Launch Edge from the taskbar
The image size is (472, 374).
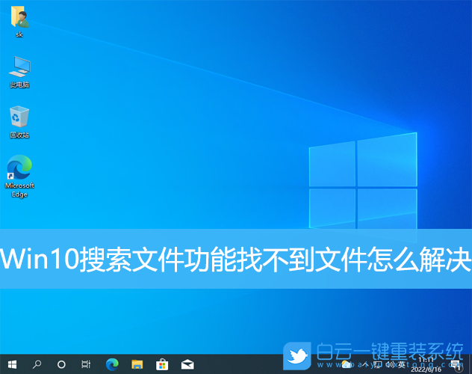coord(112,364)
